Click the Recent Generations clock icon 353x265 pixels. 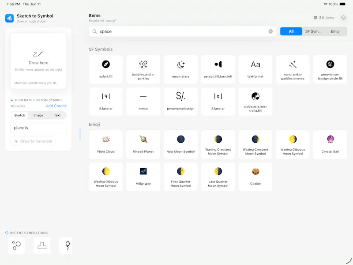coord(7,233)
